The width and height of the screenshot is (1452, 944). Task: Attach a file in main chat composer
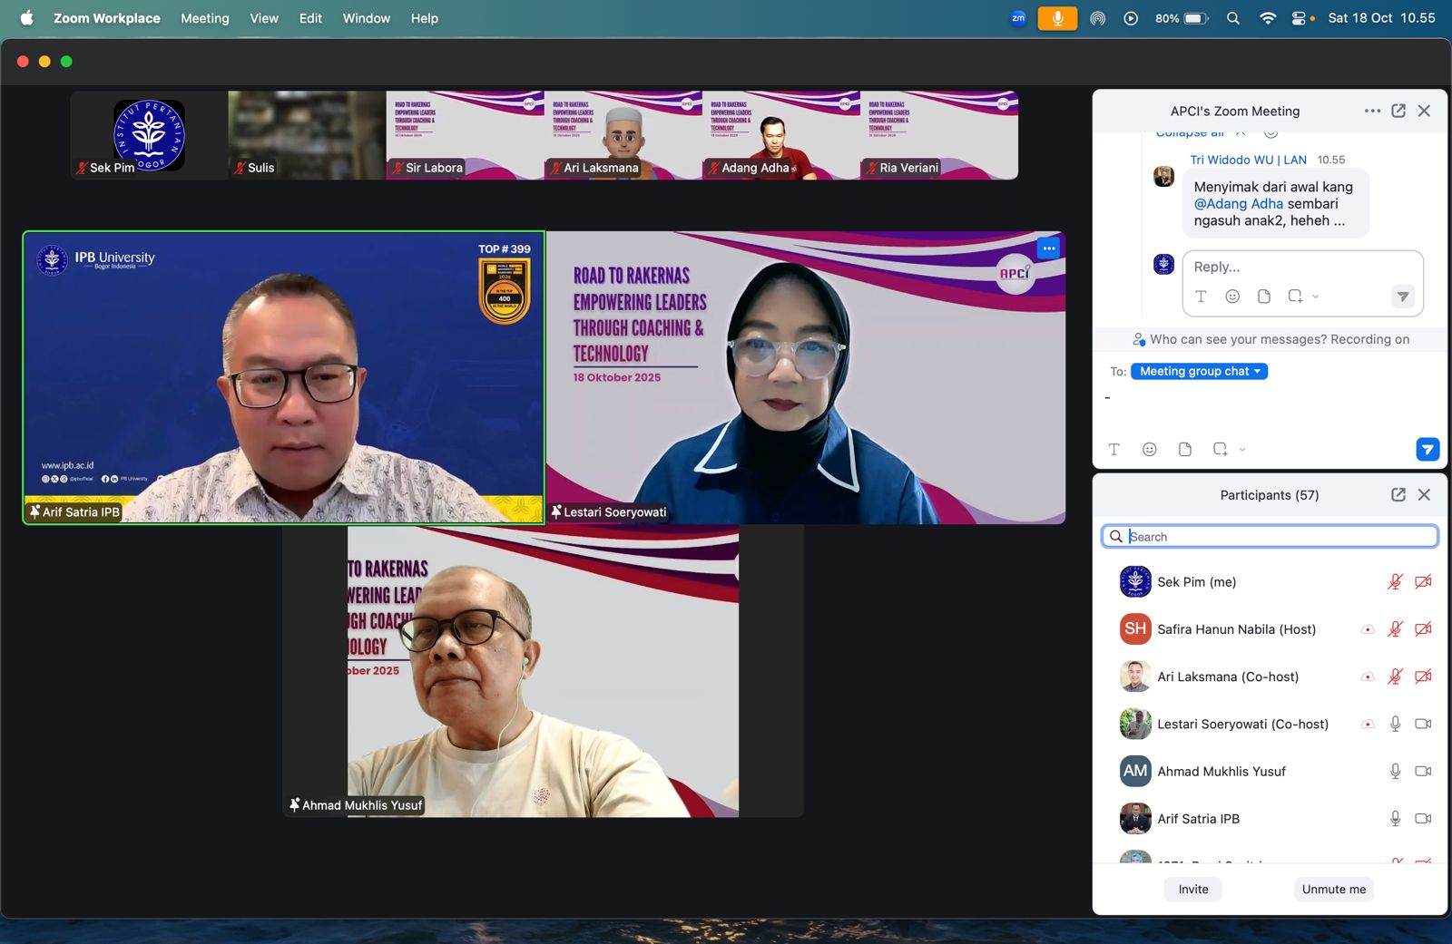pos(1184,449)
